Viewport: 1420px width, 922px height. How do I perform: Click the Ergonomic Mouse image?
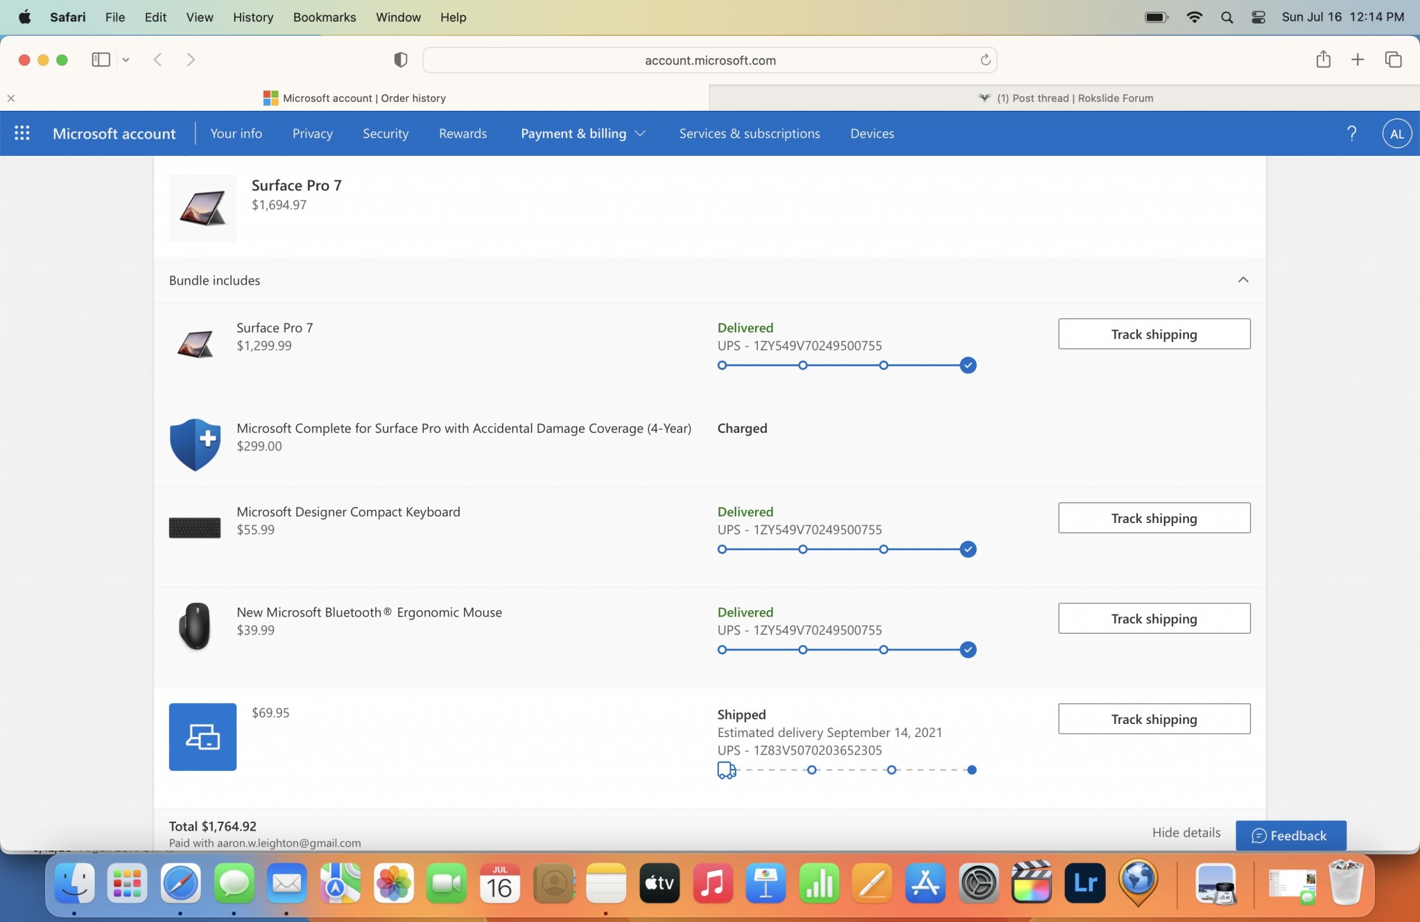(x=195, y=626)
